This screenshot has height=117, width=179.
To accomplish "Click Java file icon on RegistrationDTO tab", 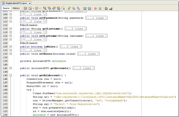I will tap(3, 3).
